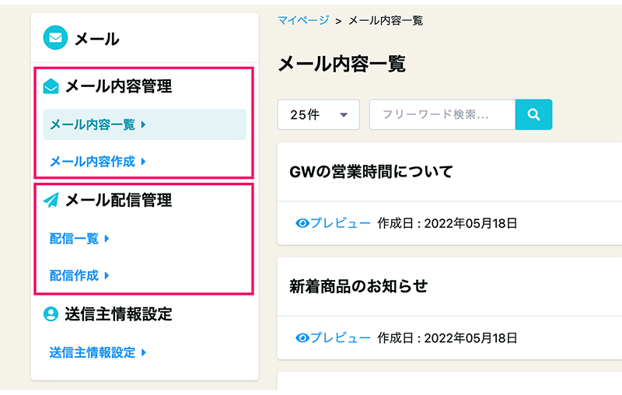Click the user icon beside 送信主情報設定
Image resolution: width=622 pixels, height=395 pixels.
[51, 314]
